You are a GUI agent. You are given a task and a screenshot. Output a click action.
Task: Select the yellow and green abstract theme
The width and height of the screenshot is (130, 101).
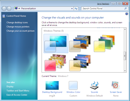[x=104, y=44]
